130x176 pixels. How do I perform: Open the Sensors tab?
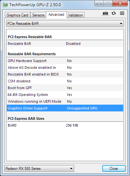(x=38, y=15)
